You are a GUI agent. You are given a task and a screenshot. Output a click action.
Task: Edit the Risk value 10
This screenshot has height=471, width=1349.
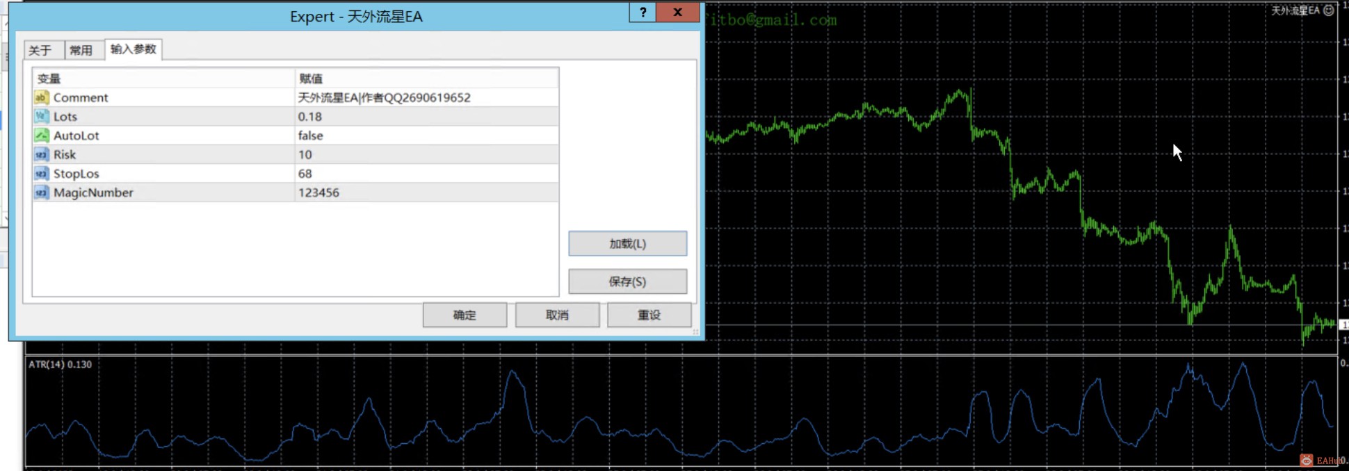pos(426,154)
